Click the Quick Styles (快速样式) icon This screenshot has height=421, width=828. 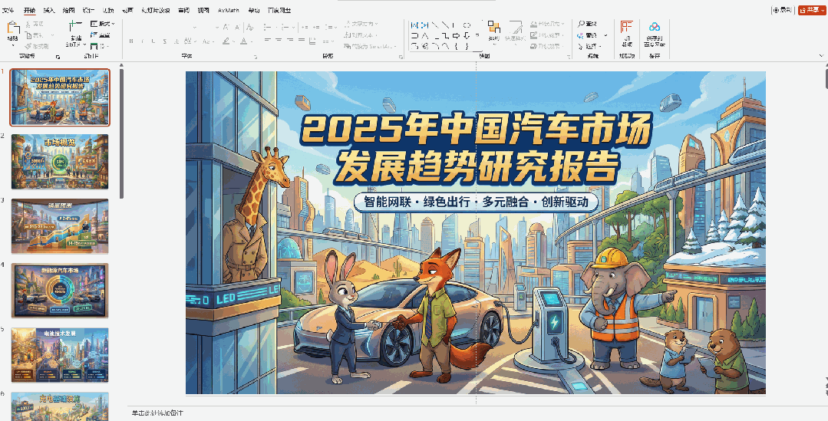(515, 28)
